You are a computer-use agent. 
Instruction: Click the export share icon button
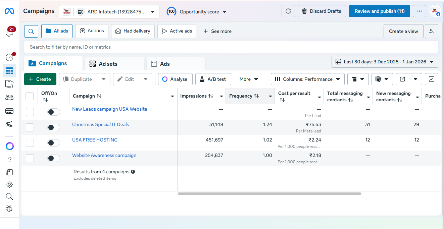tap(402, 79)
